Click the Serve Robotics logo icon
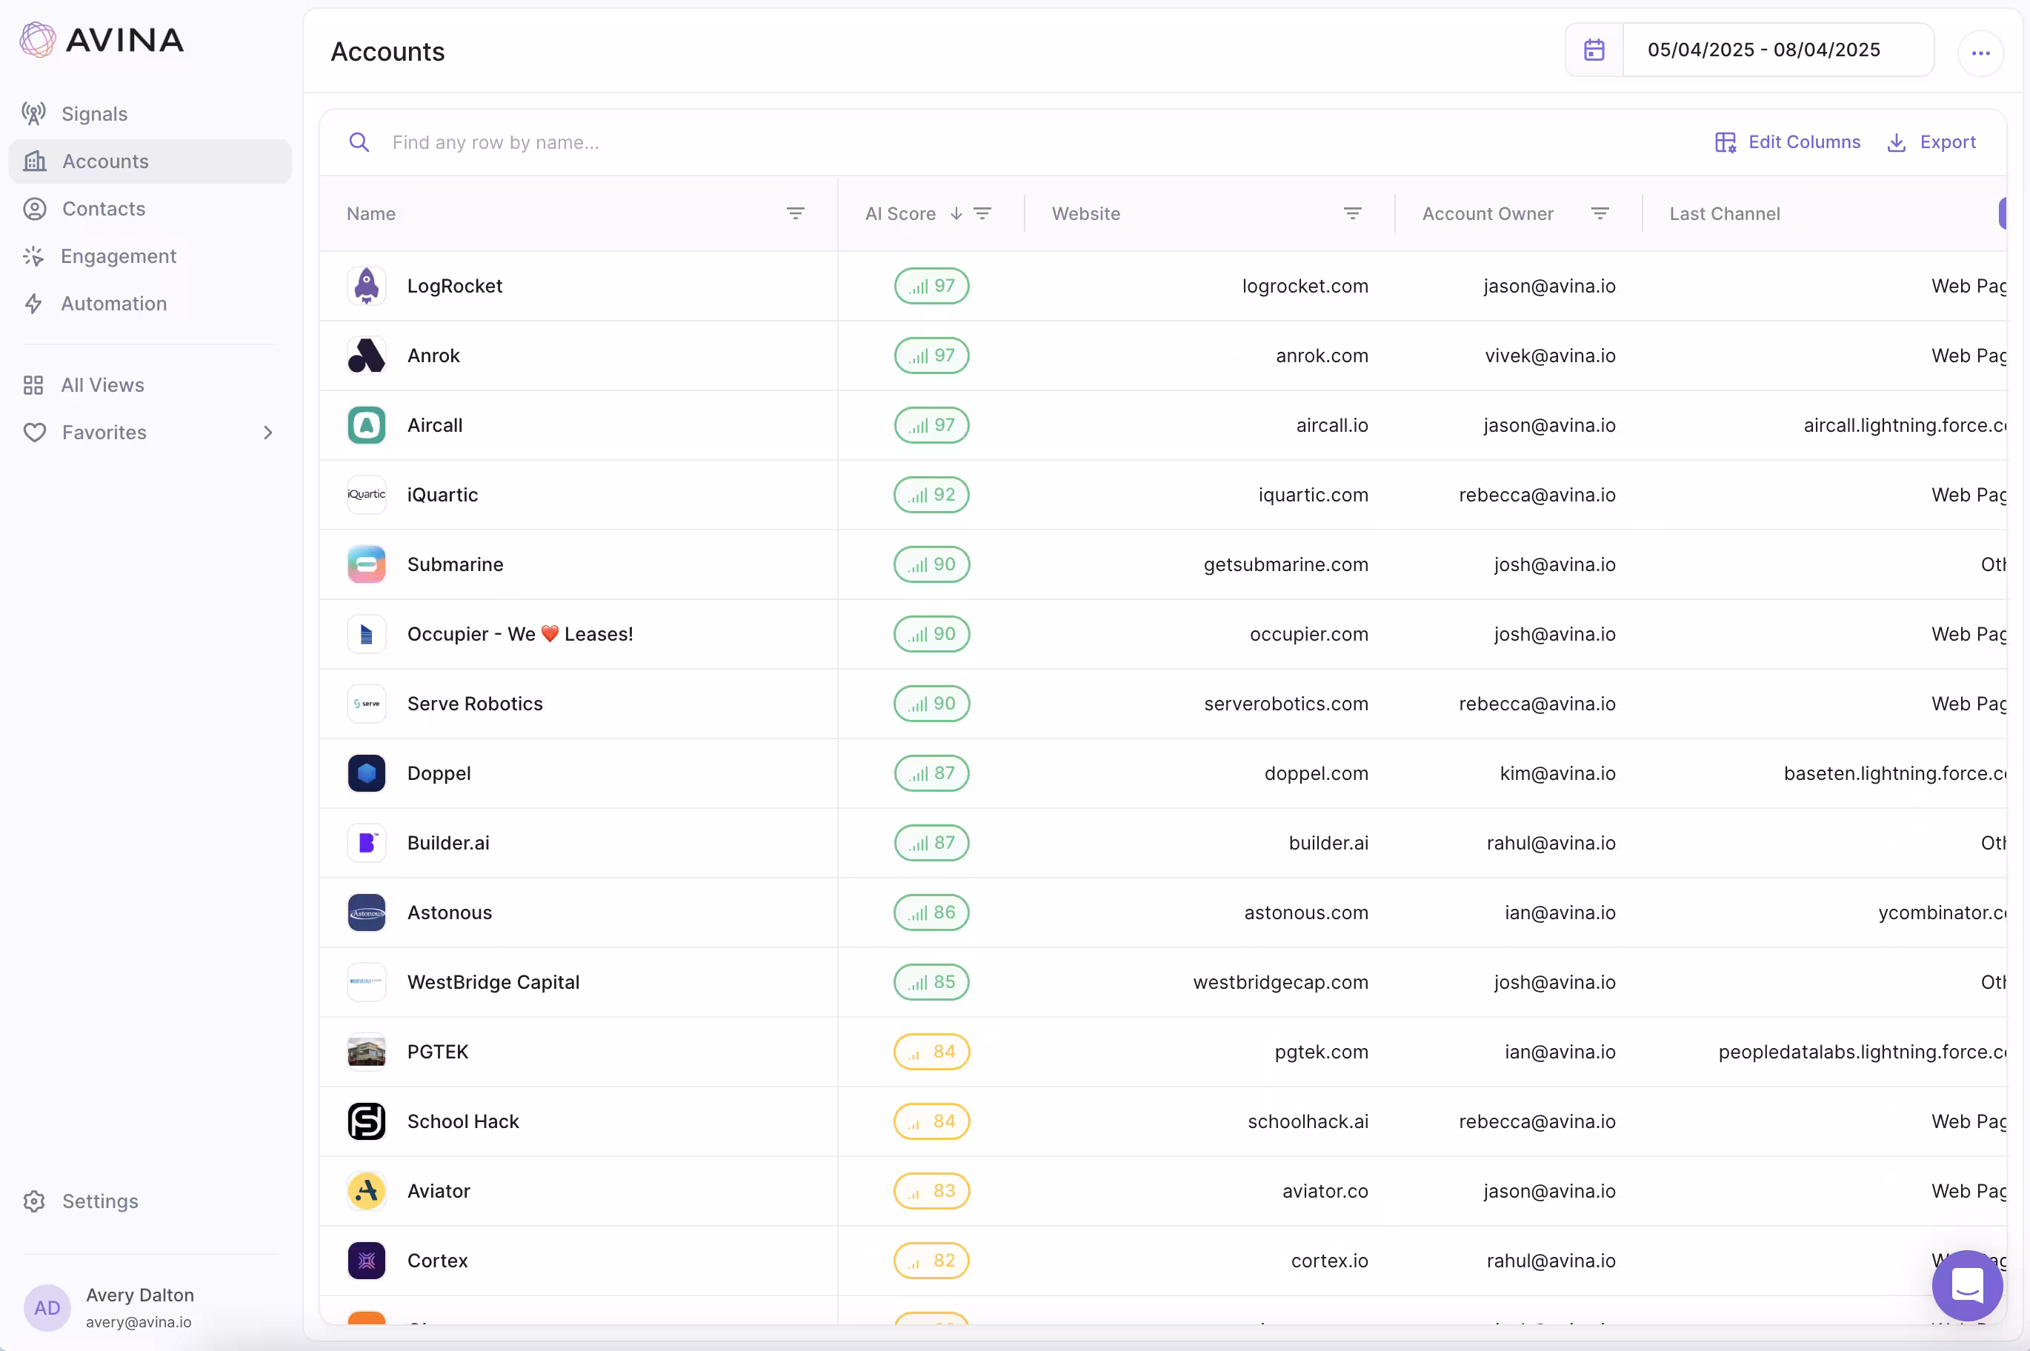 [x=366, y=704]
